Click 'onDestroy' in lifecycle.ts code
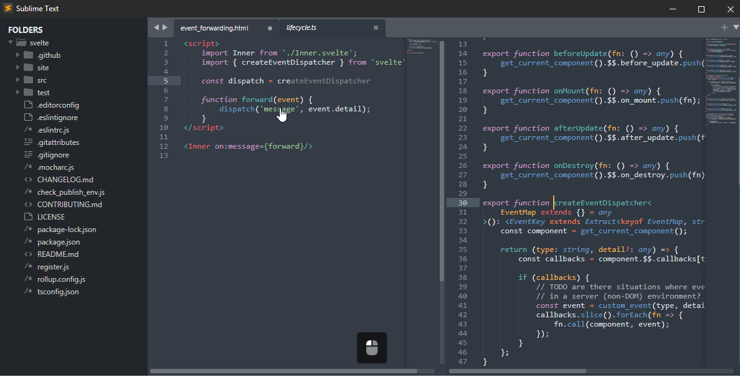 coord(574,165)
